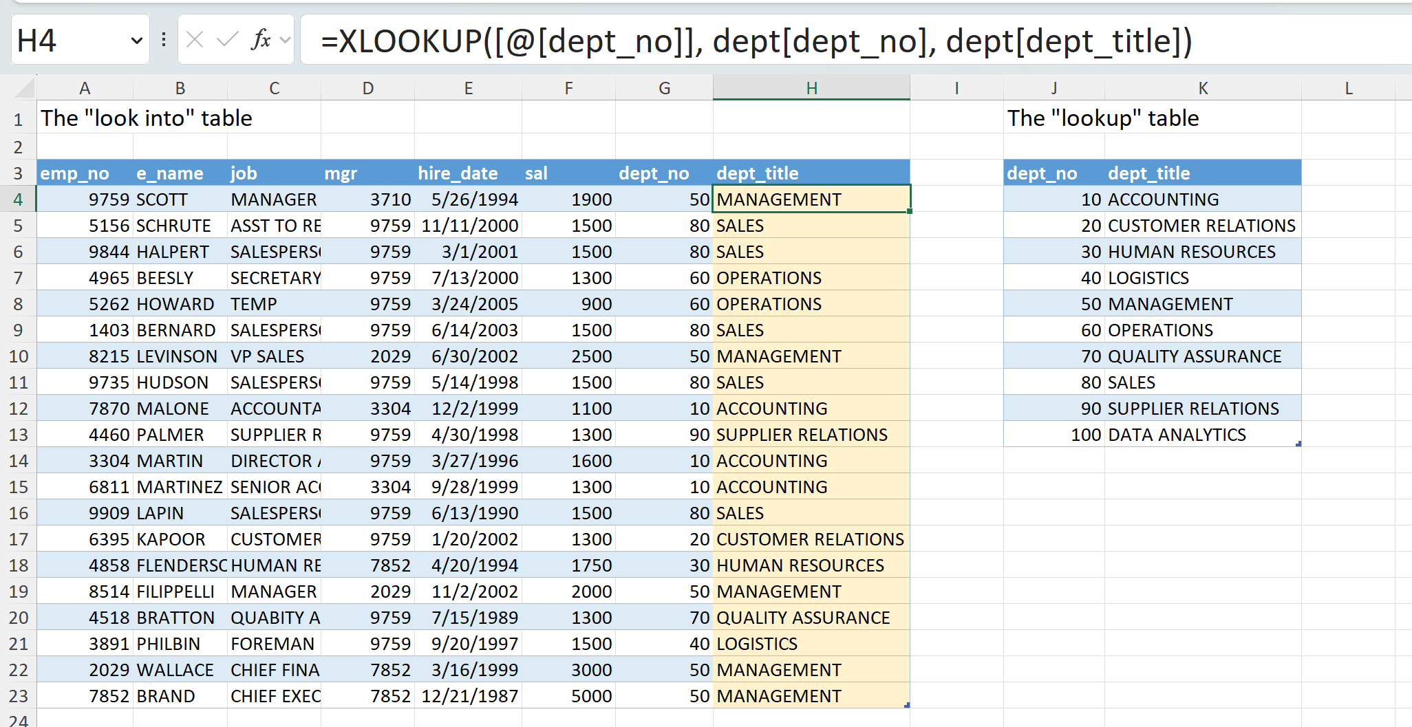1412x727 pixels.
Task: Click the lookup table's bottom-right resize handle
Action: click(x=1298, y=444)
